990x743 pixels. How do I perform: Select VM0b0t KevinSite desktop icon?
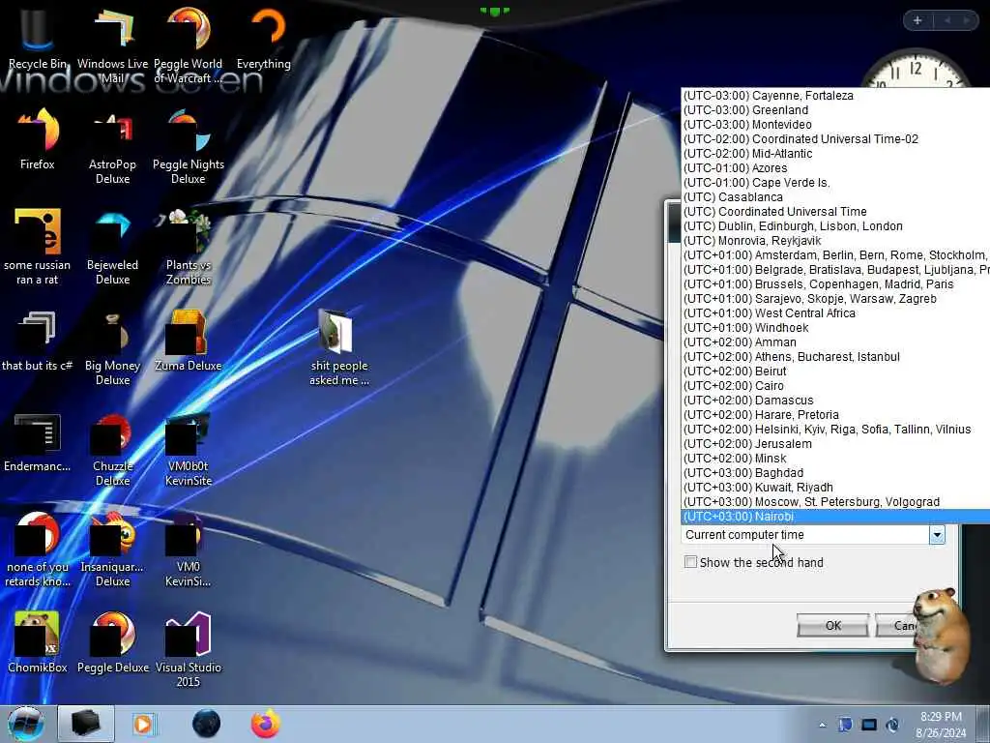pos(189,450)
